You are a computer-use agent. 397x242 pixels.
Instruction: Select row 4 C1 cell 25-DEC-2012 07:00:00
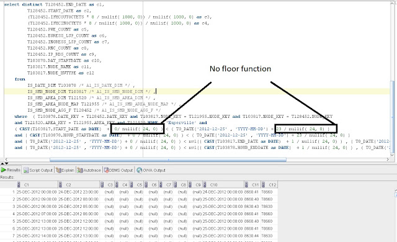37,214
